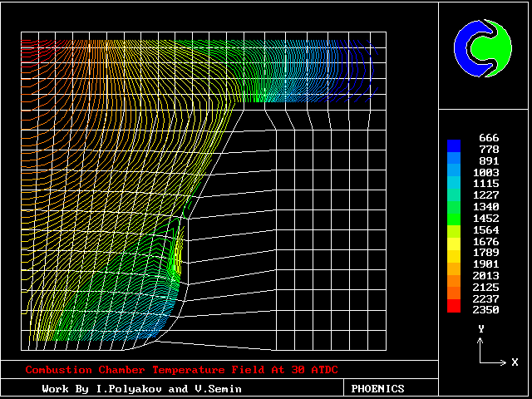
Task: Pick the green swatch near 1452
Action: coord(453,218)
